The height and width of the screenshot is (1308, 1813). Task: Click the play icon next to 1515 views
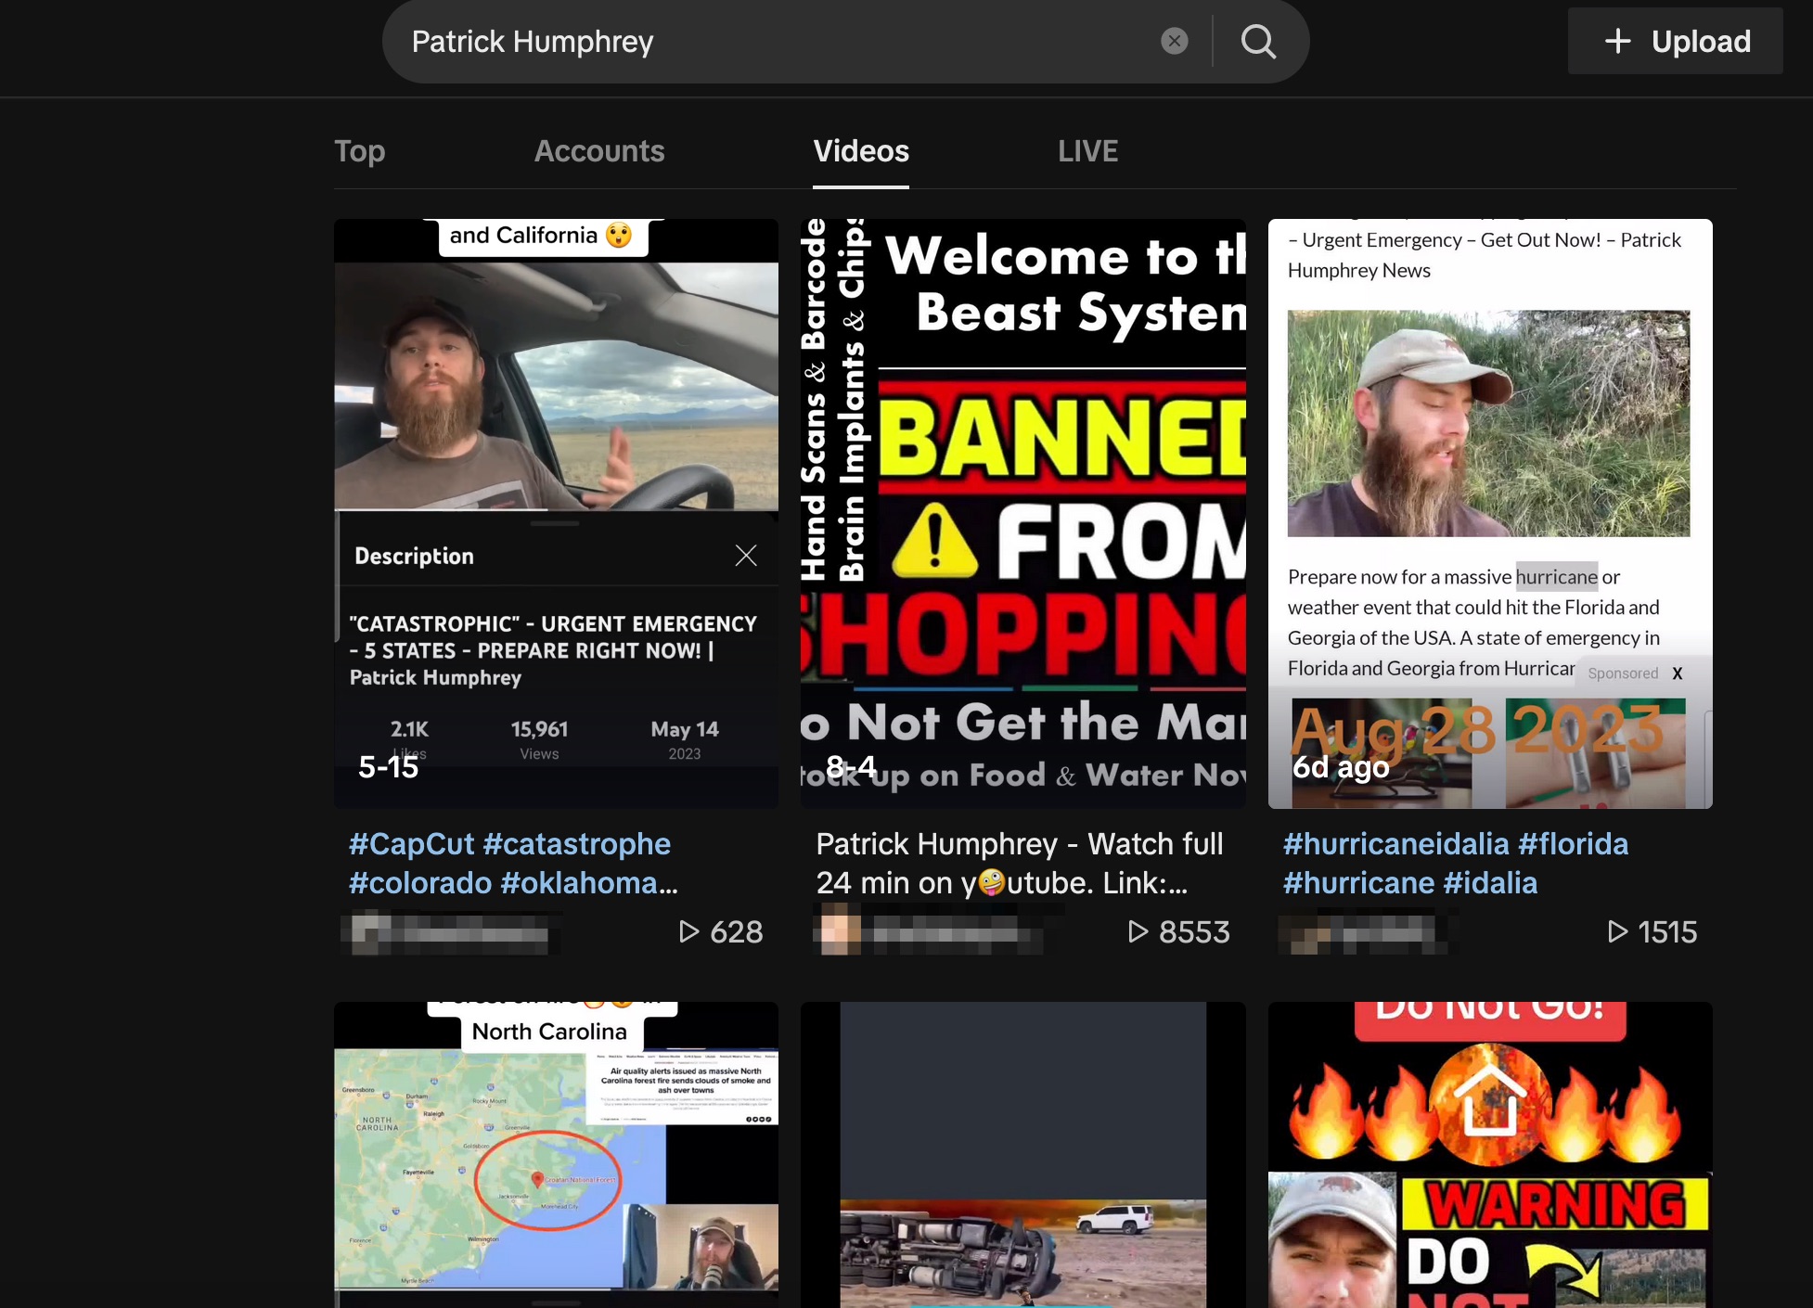click(1618, 931)
